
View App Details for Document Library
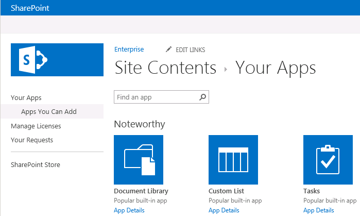point(129,210)
